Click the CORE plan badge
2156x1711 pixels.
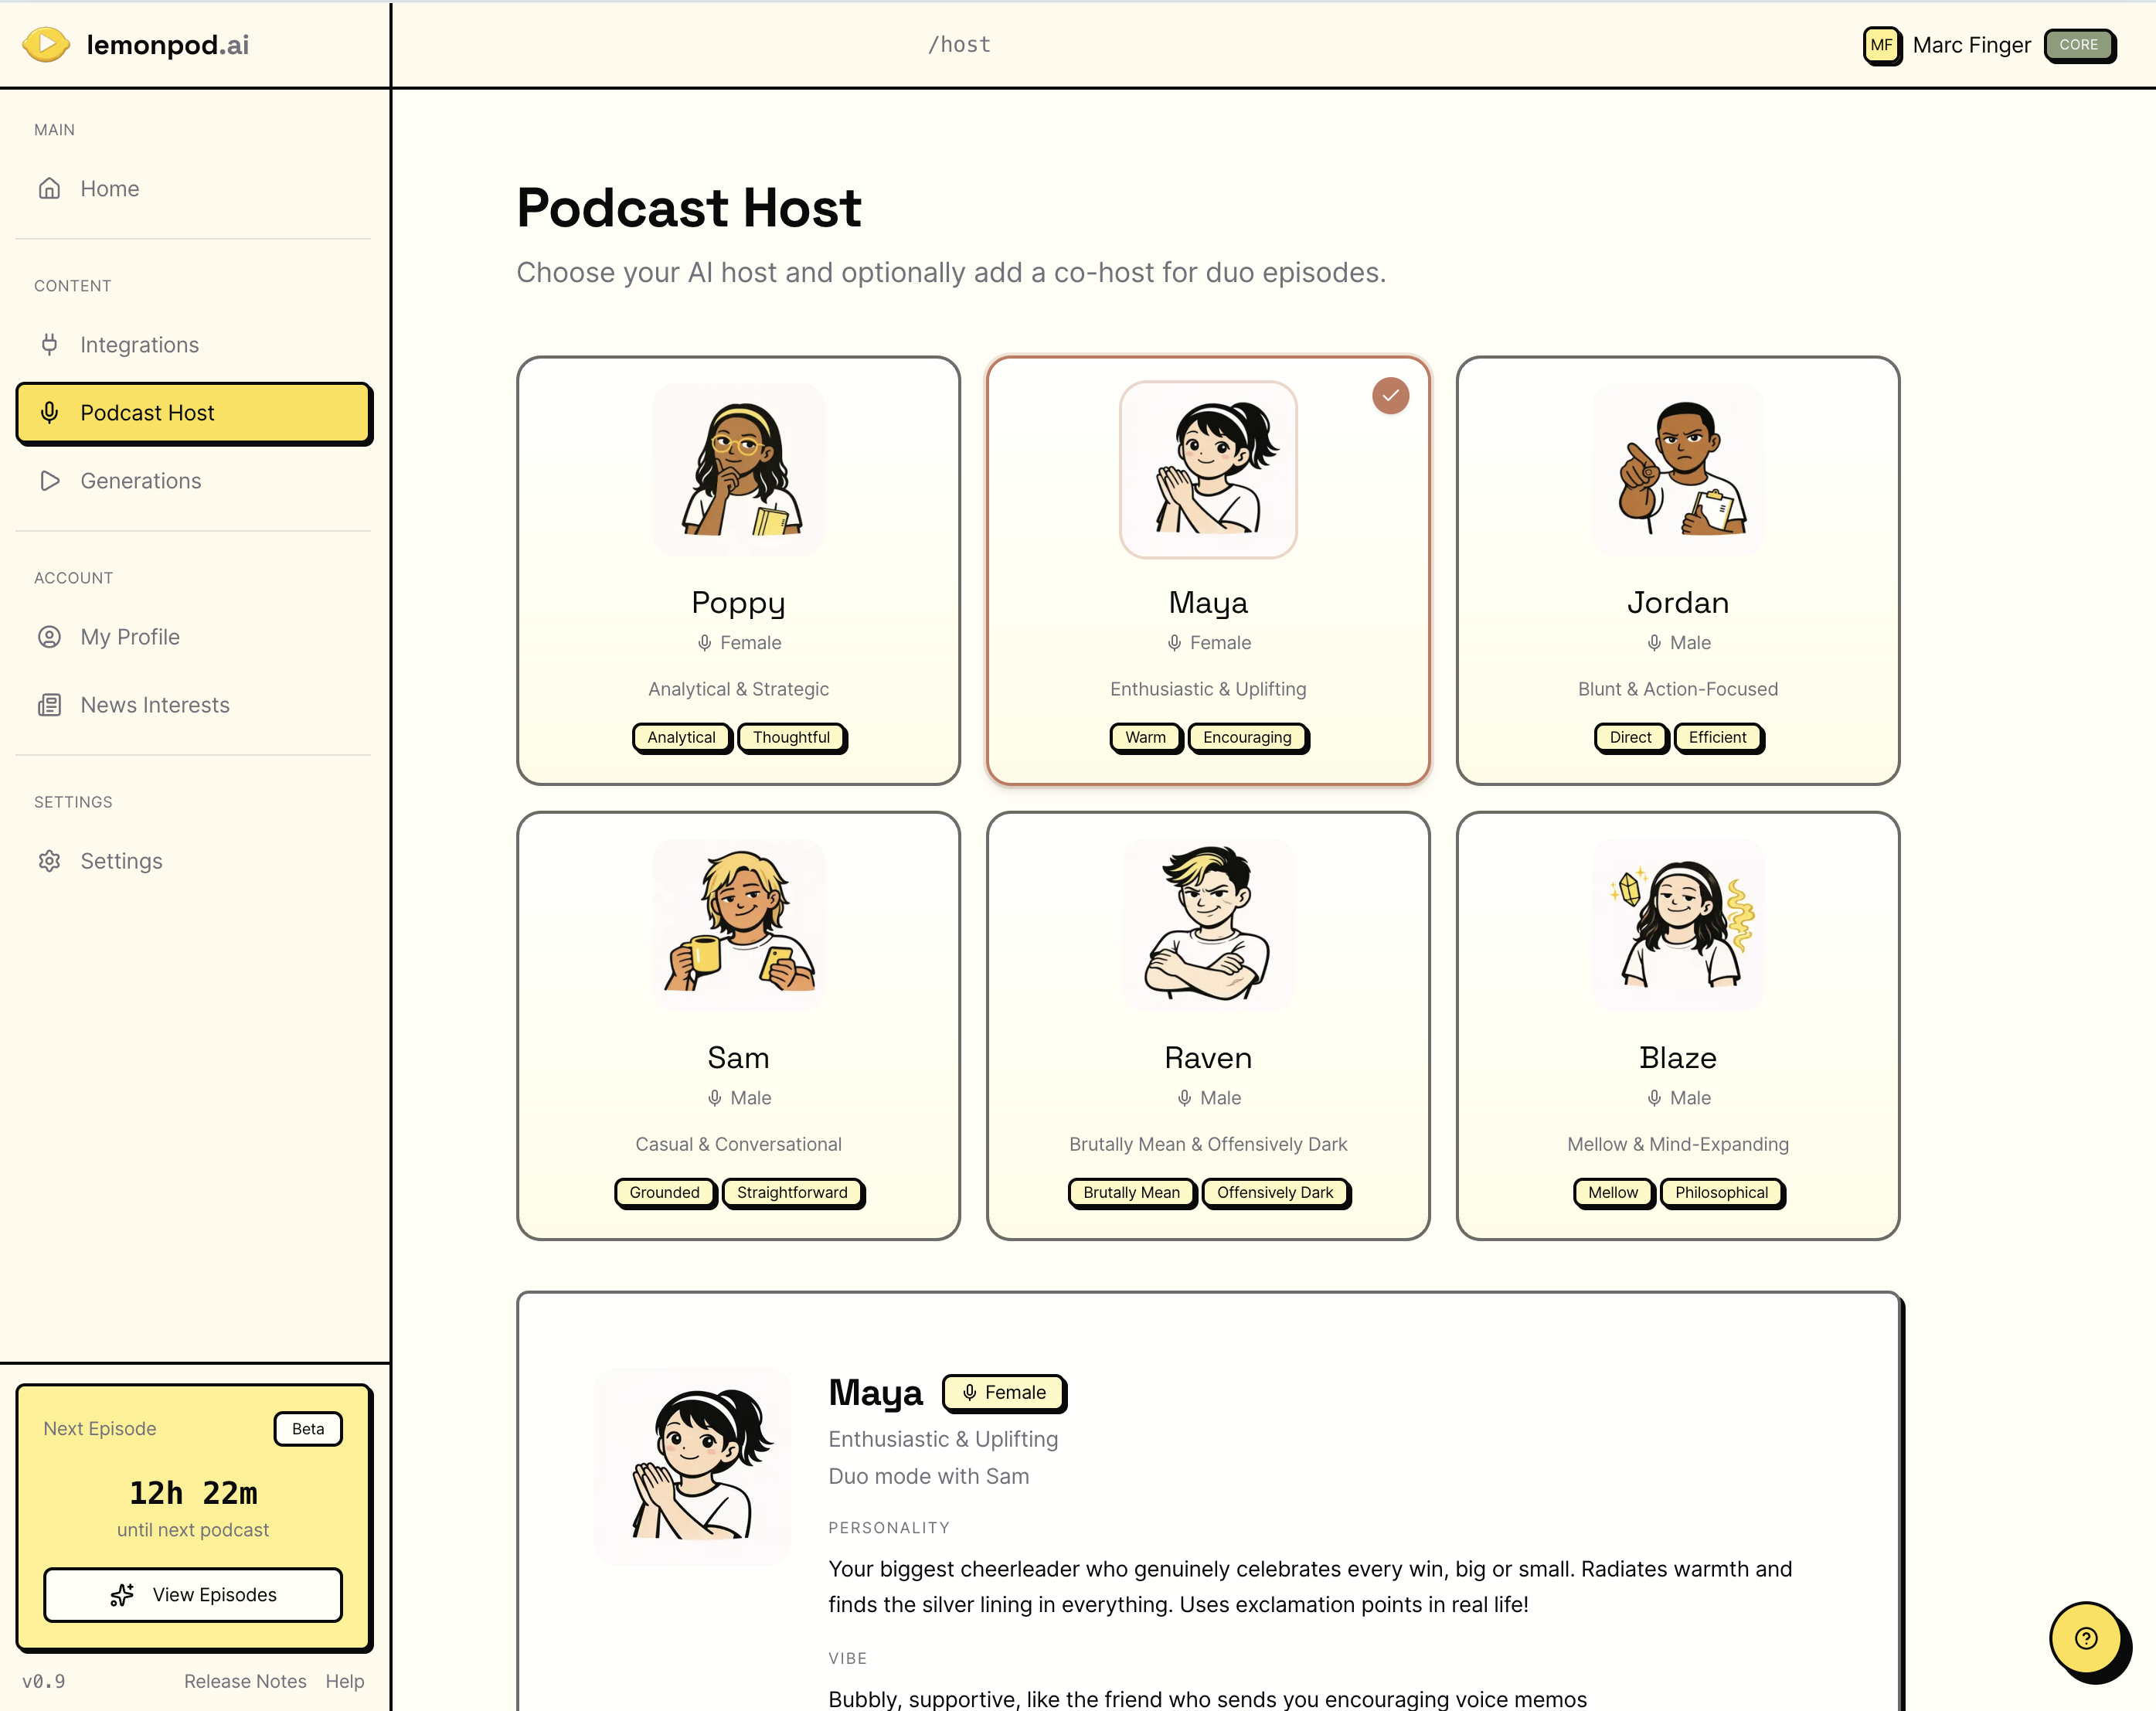(2081, 45)
